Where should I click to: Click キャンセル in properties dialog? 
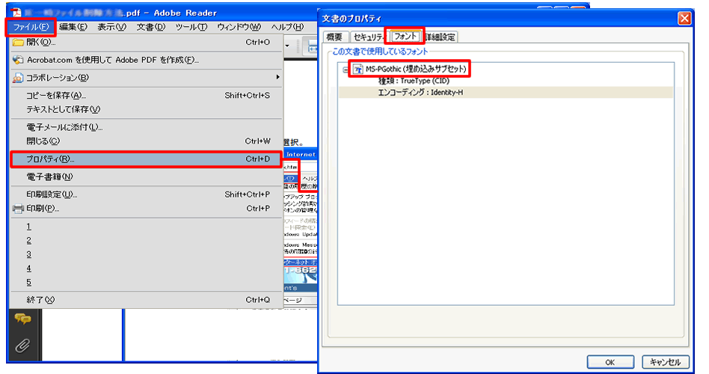pyautogui.click(x=665, y=362)
